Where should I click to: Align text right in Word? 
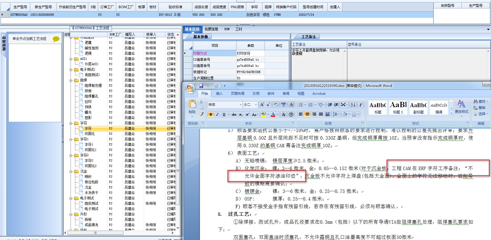pos(314,114)
